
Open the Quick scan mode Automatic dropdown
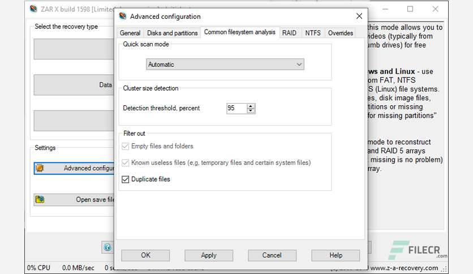pos(225,65)
